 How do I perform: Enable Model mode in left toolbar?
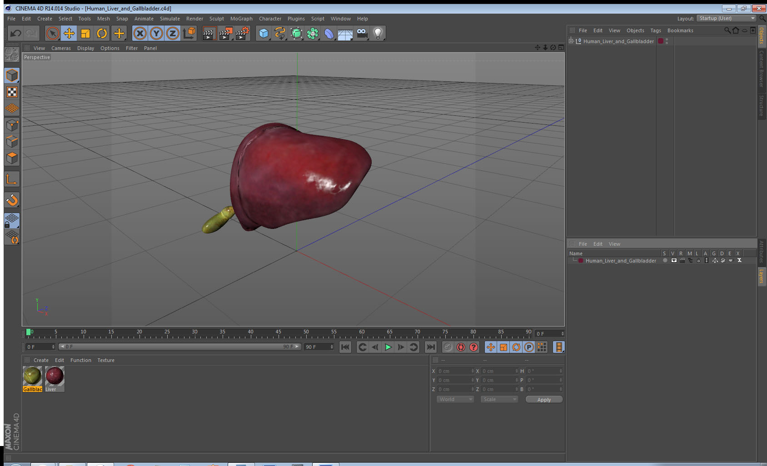(12, 75)
